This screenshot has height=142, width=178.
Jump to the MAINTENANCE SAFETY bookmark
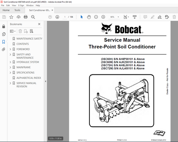tap(29, 39)
